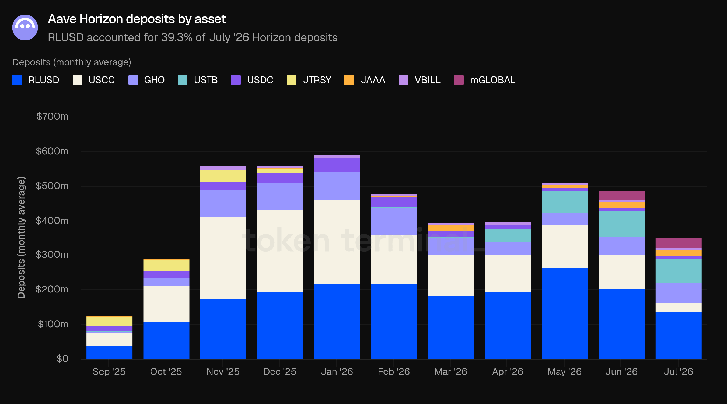
Task: Click the USTB teal legend swatch
Action: (183, 80)
